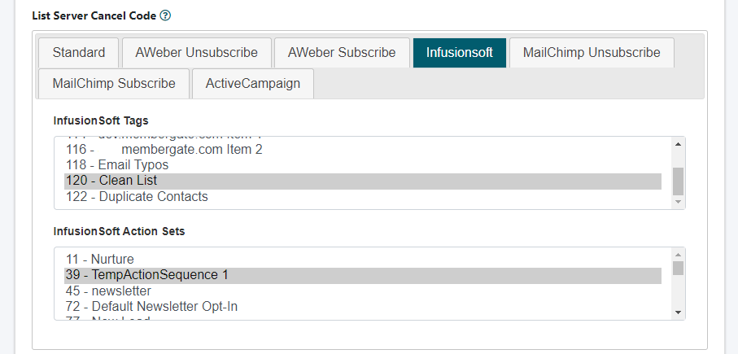Click the Tags list scrollbar thumb

tap(679, 181)
